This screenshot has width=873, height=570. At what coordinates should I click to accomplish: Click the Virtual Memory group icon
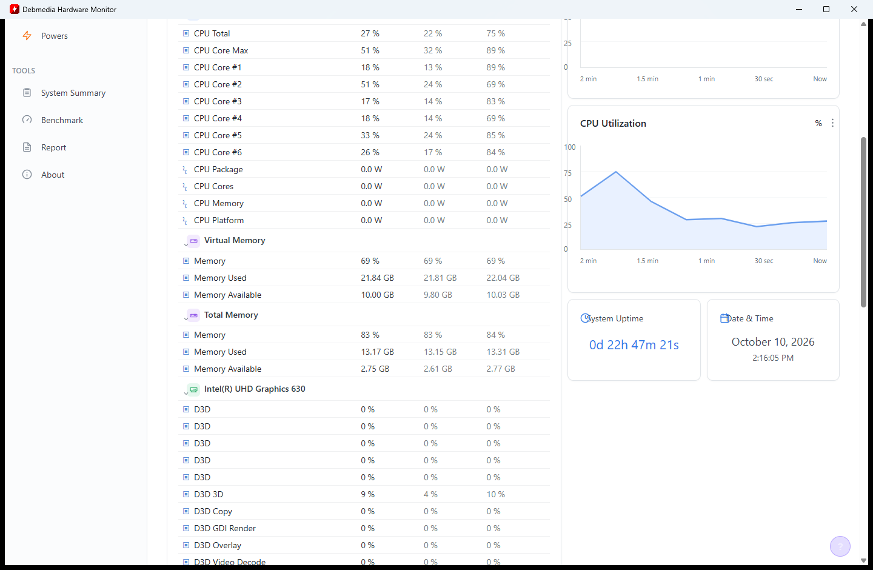(193, 241)
